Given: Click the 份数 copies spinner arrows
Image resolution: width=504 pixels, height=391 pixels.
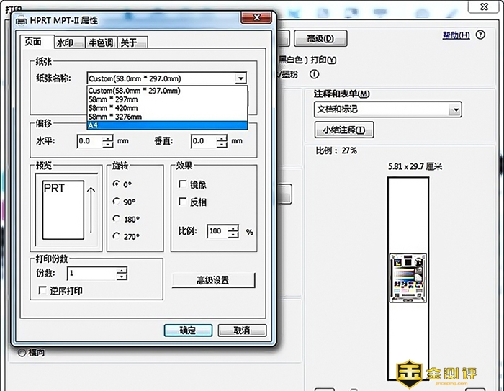Looking at the screenshot, I should tap(122, 274).
